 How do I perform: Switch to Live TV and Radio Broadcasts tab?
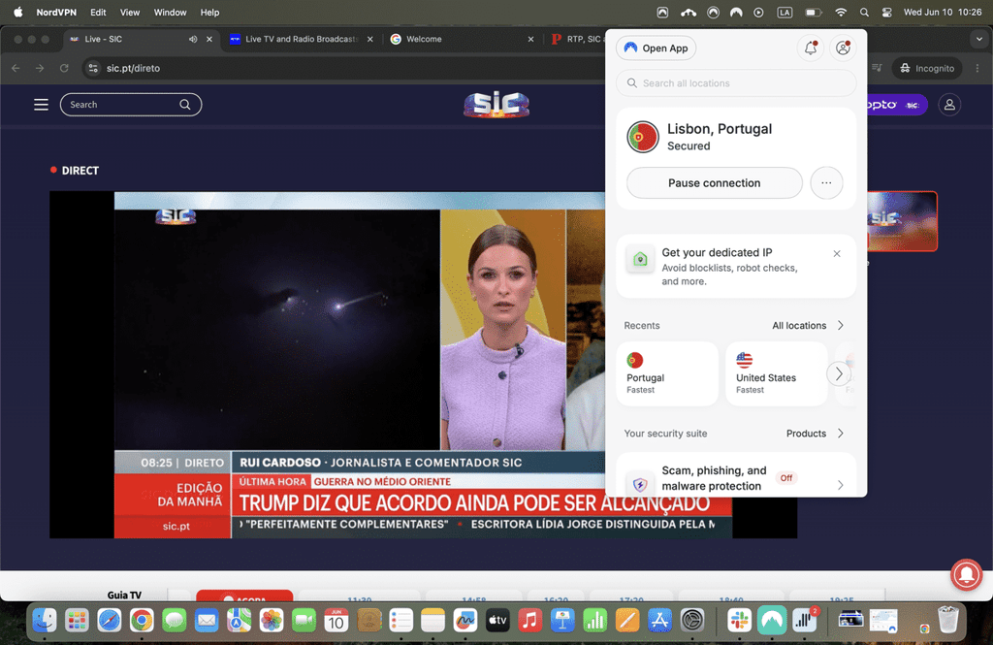pos(301,39)
